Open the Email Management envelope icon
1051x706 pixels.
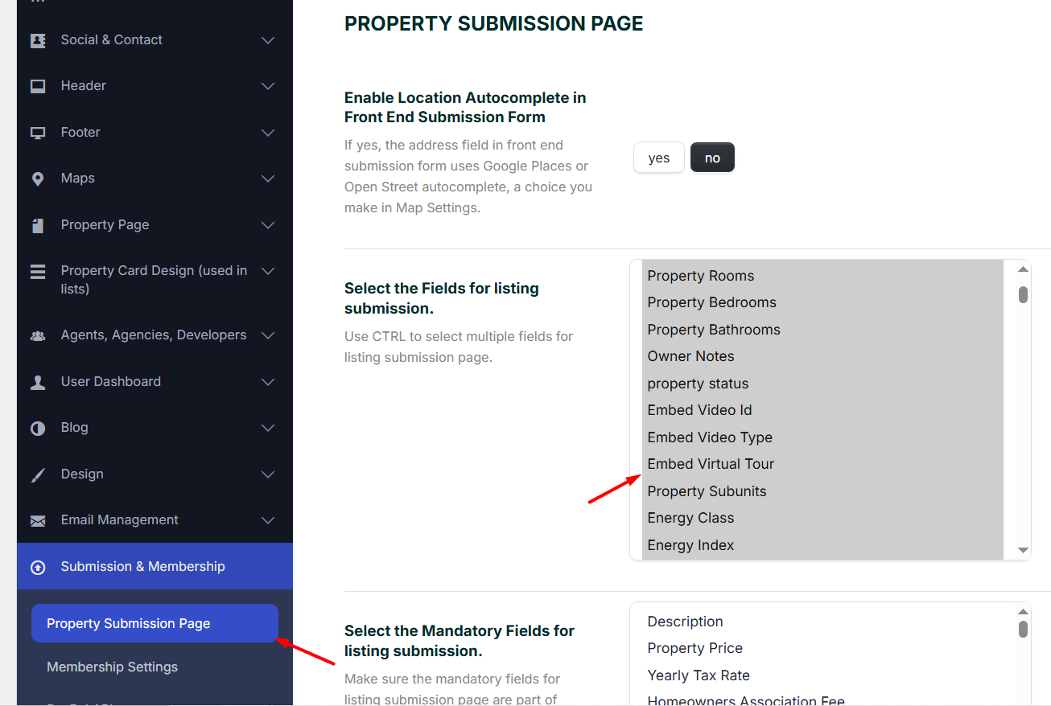37,519
